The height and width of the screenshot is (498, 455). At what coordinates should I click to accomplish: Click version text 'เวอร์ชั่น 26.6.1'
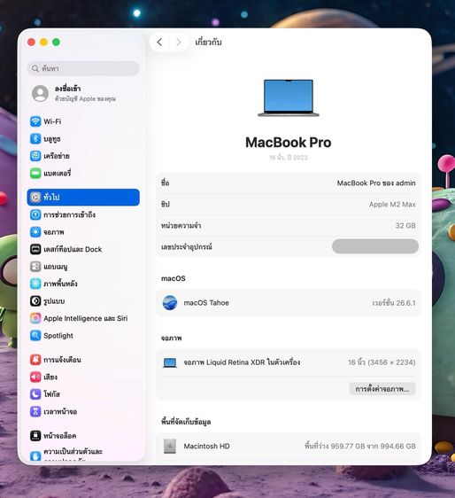coord(394,303)
